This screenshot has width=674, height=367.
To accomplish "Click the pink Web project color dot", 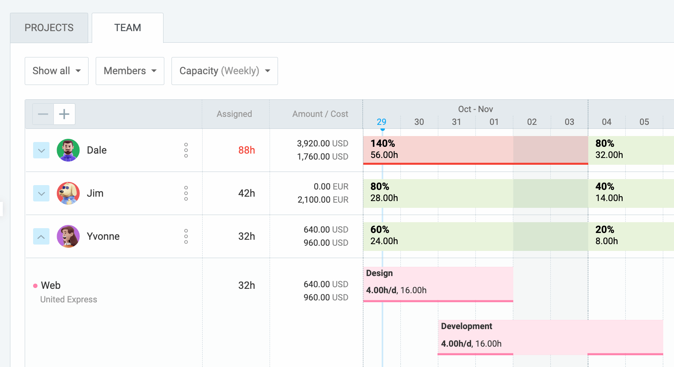I will [x=35, y=286].
